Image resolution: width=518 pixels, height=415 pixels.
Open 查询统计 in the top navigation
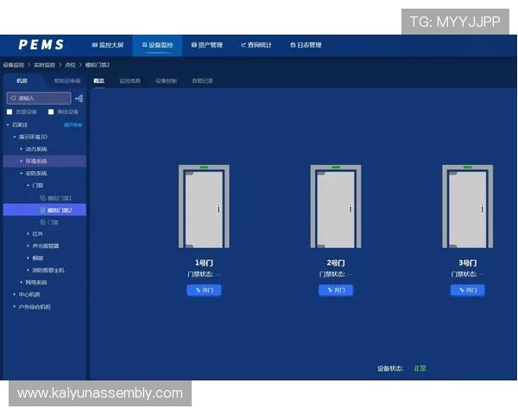coord(256,45)
